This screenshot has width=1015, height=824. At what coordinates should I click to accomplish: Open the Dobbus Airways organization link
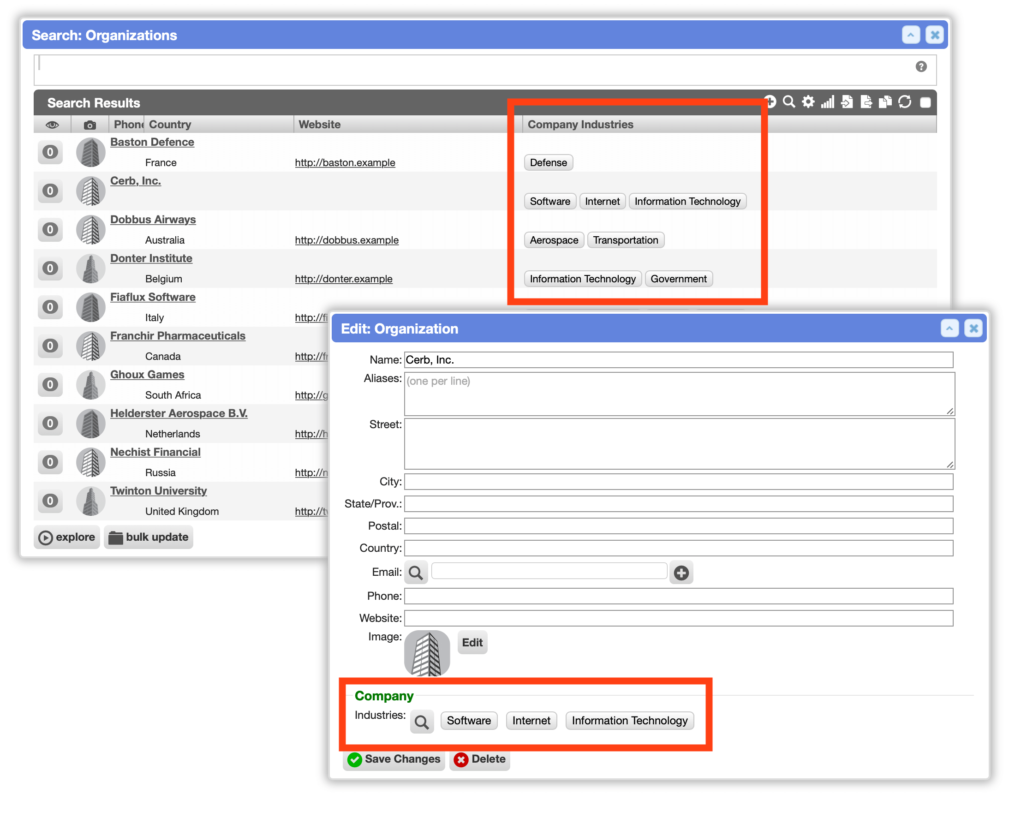click(153, 220)
